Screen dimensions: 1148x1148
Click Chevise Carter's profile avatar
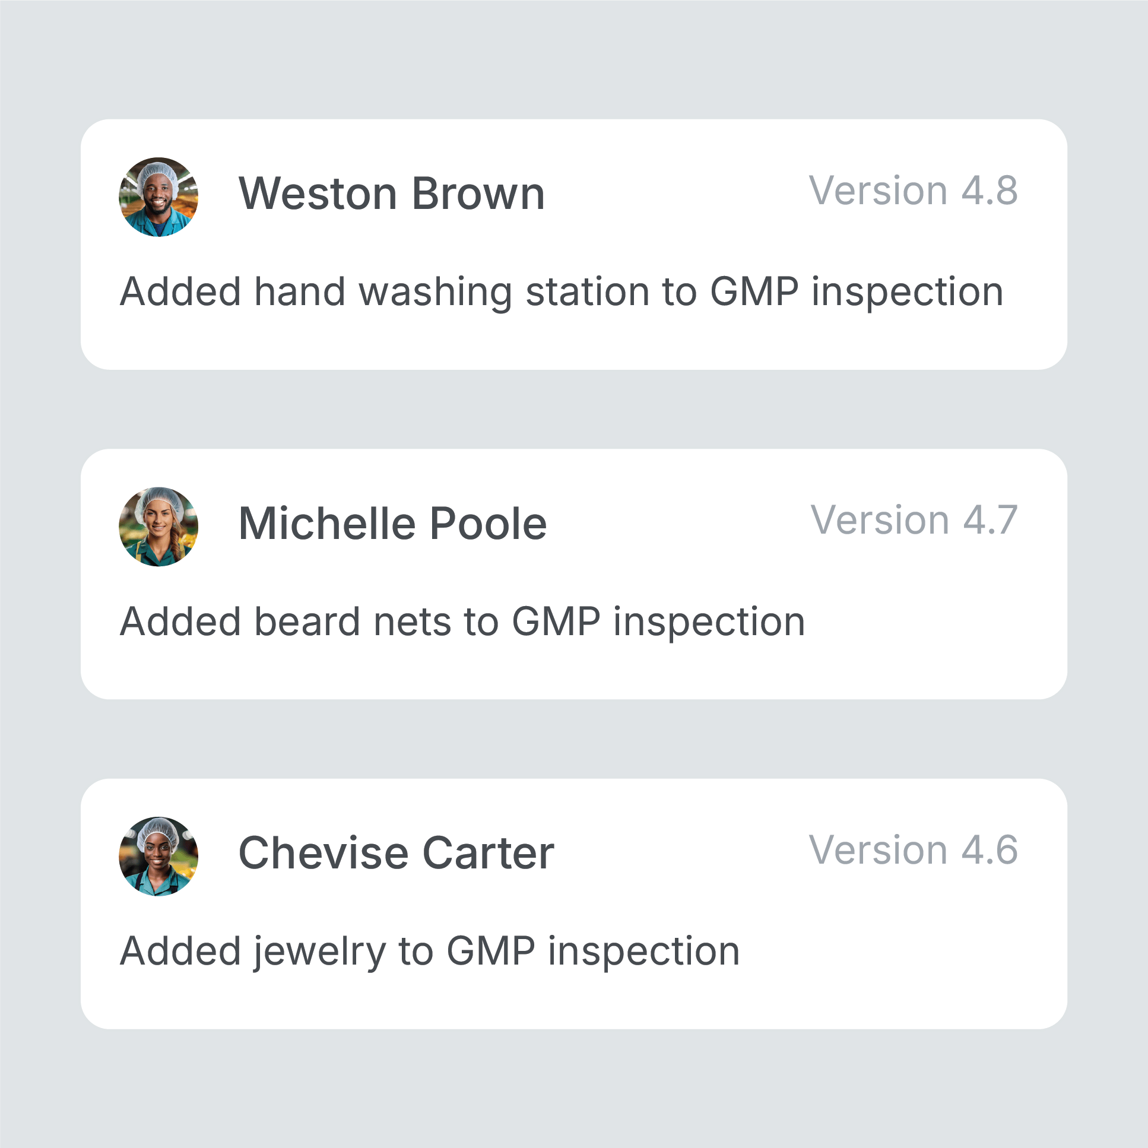tap(158, 856)
